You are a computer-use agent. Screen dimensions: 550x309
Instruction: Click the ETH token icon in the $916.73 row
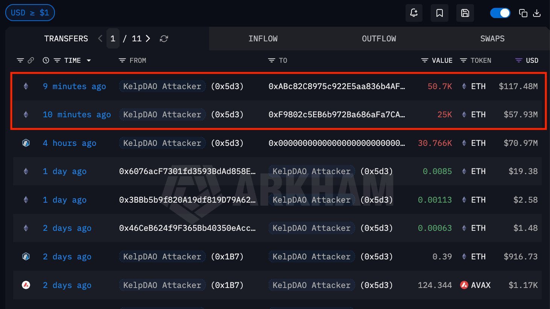point(464,257)
